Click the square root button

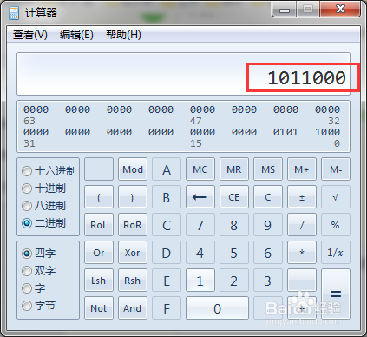pyautogui.click(x=336, y=197)
